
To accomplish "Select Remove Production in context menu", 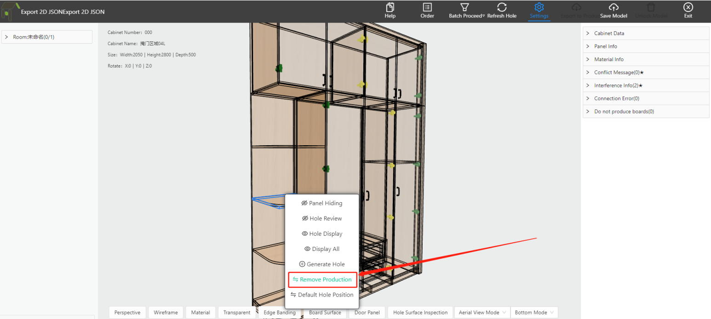I will (322, 279).
